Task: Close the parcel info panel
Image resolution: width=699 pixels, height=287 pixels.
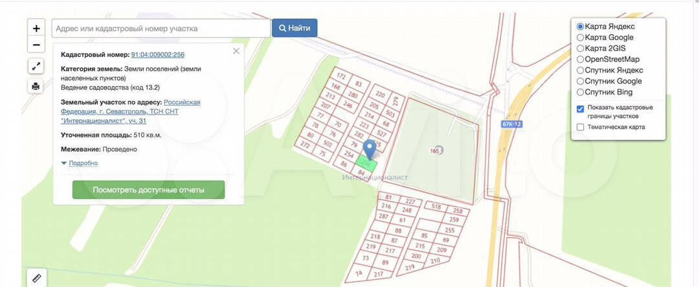Action: click(236, 51)
